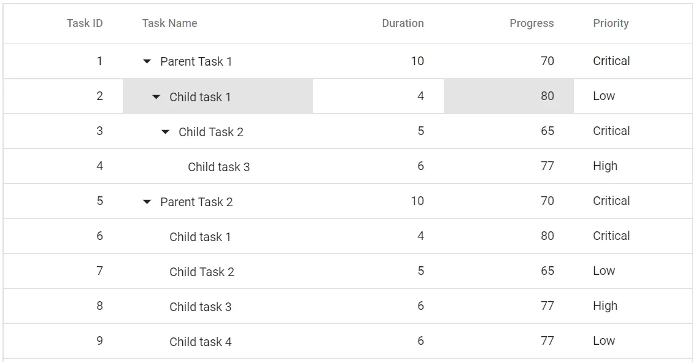This screenshot has width=696, height=362.
Task: Collapse the Parent Task 1 row
Action: click(146, 61)
